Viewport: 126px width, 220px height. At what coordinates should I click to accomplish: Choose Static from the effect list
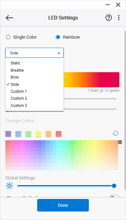pos(34,63)
